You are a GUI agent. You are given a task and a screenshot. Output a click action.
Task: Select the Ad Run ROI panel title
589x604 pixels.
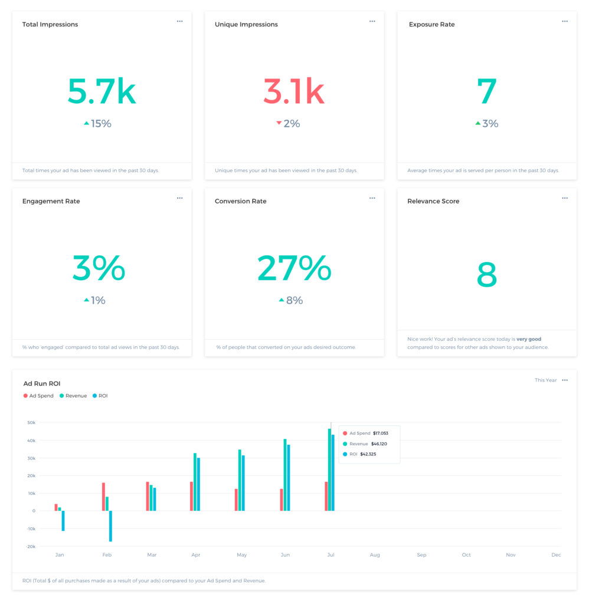tap(41, 383)
